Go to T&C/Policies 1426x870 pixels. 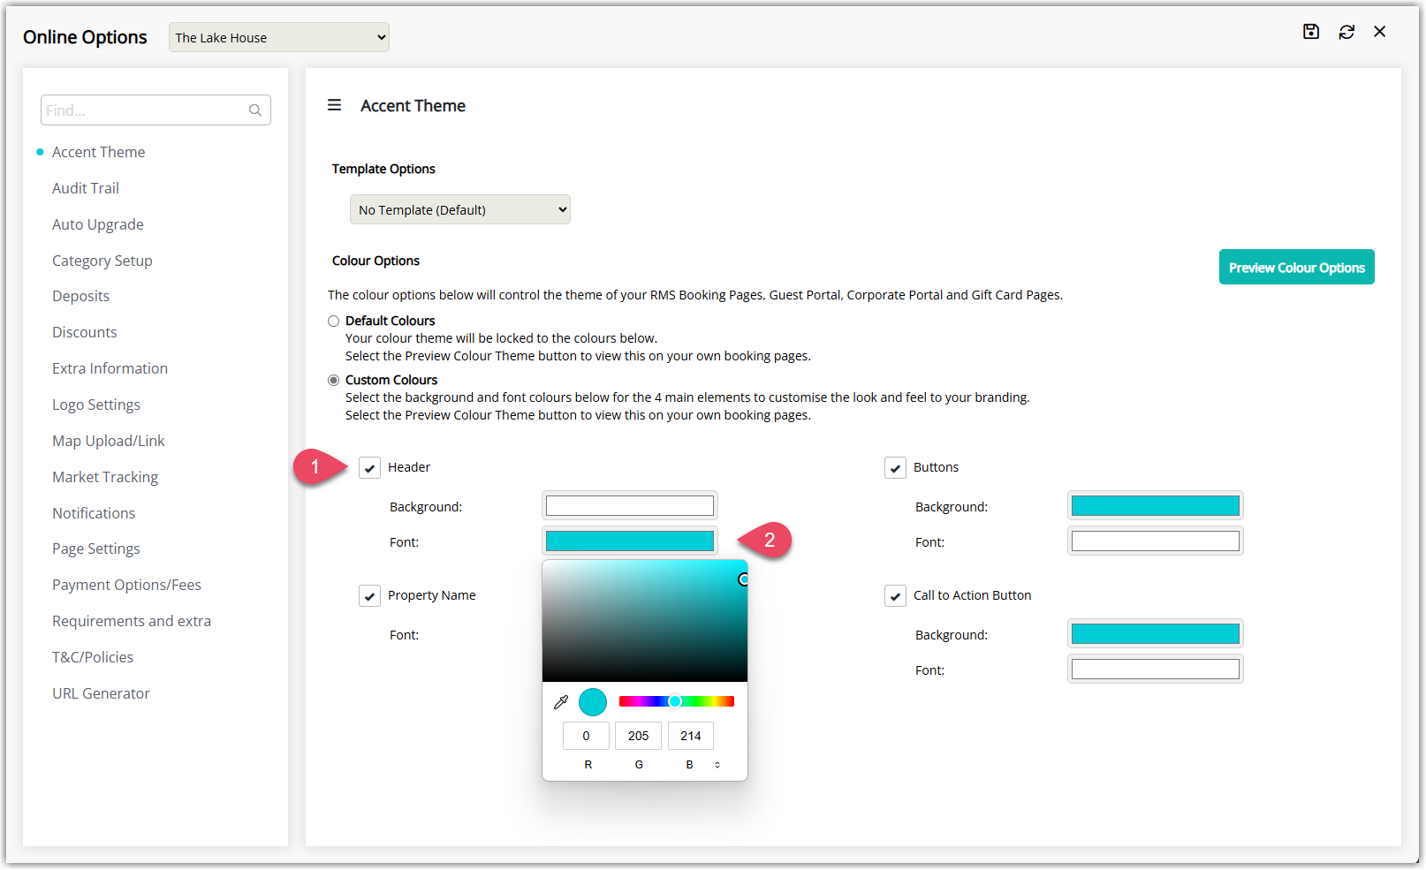(x=93, y=657)
